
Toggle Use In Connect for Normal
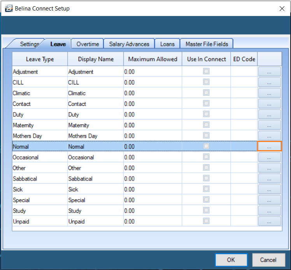(206, 146)
